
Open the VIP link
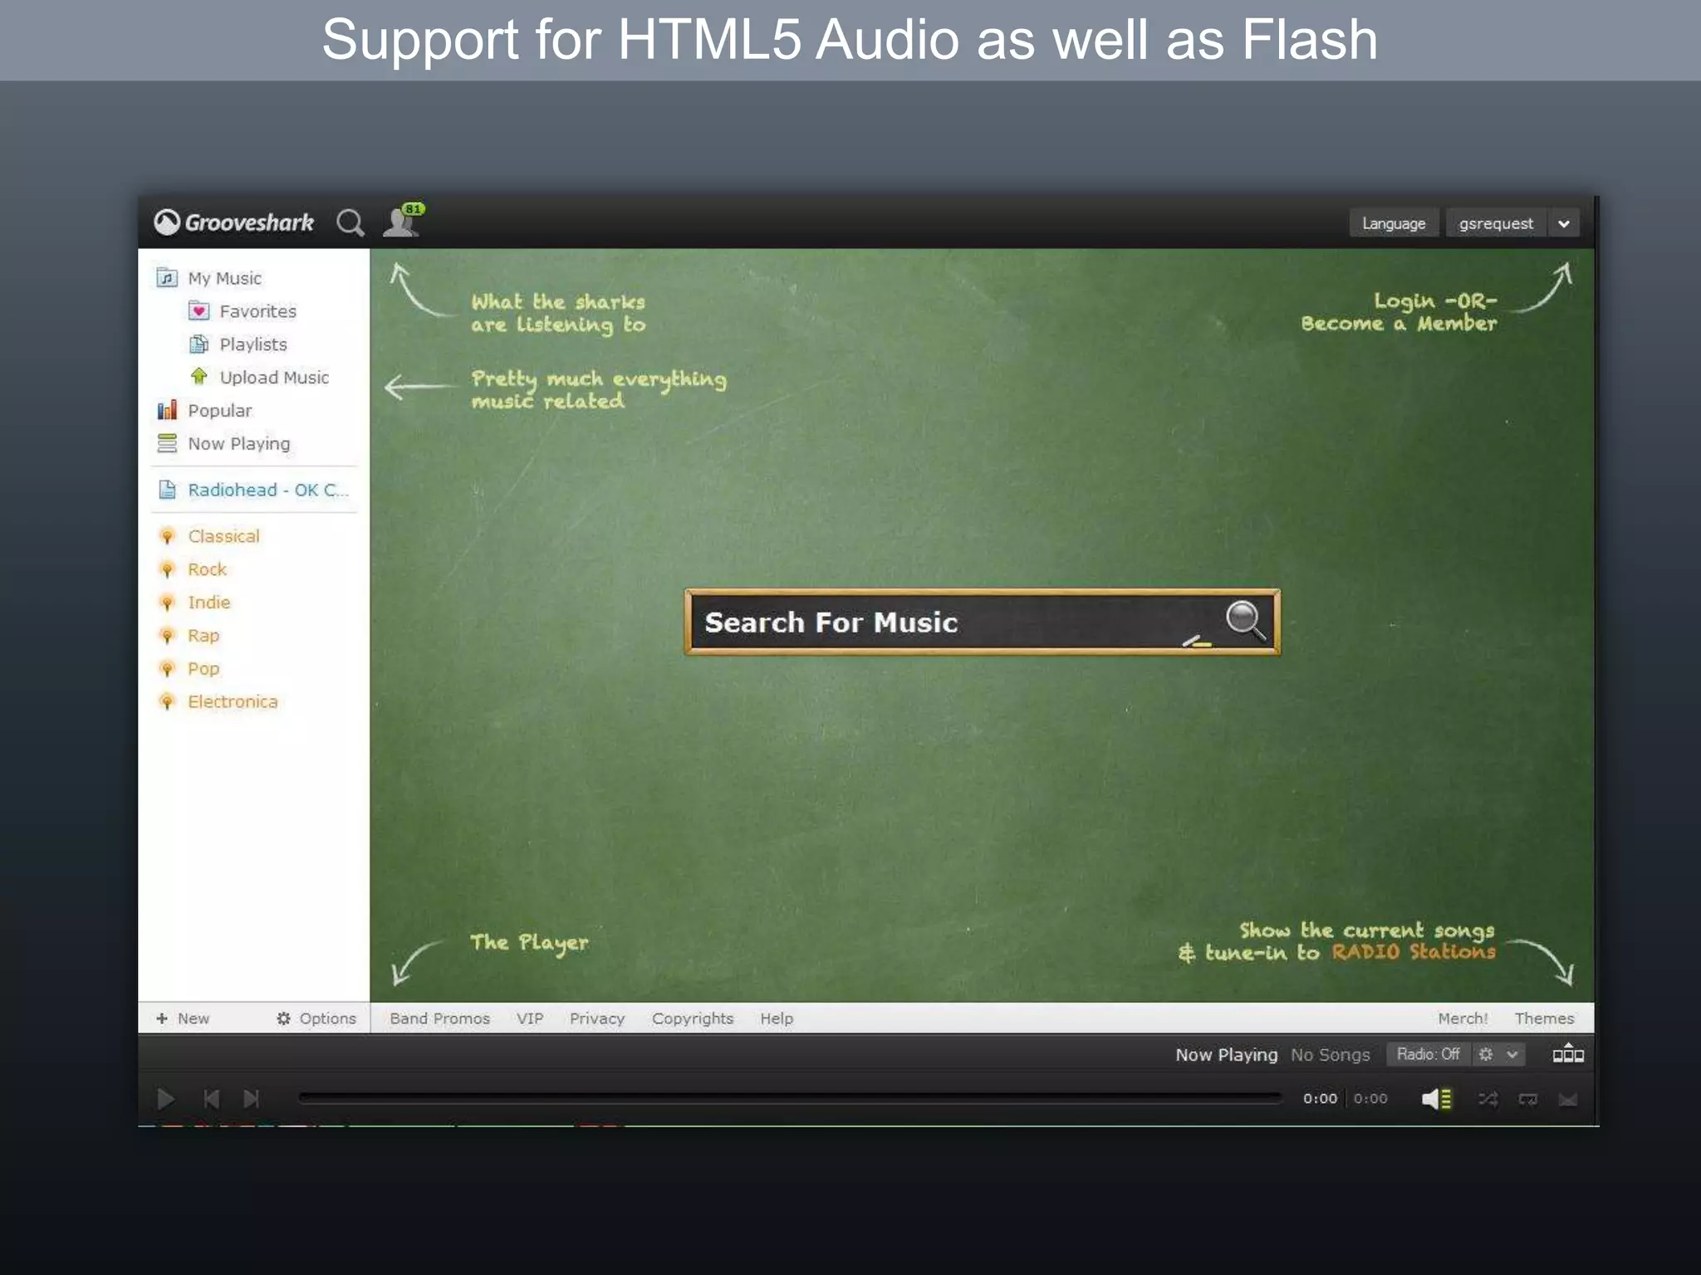[x=530, y=1019]
